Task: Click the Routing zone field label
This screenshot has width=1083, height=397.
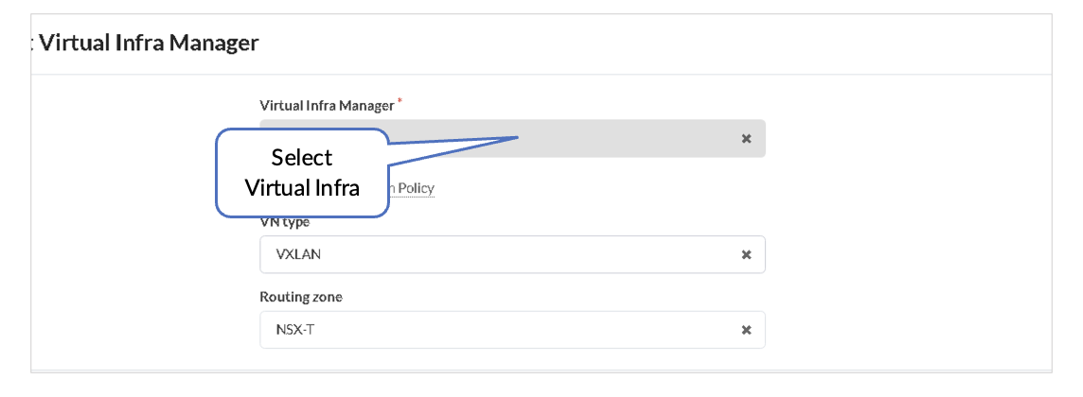Action: 301,297
